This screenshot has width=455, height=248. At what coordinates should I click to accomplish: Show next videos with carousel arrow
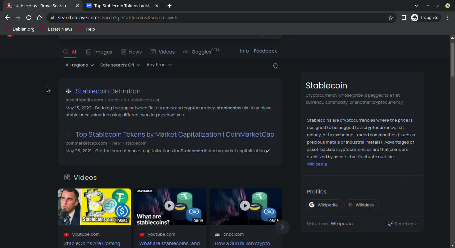coord(282,227)
